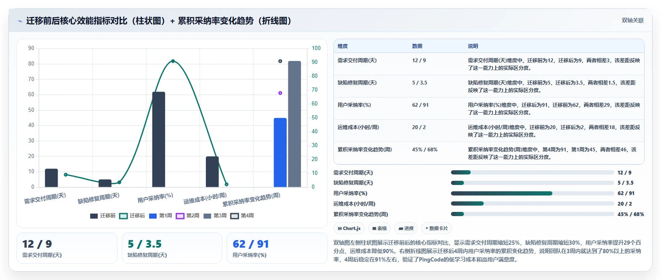Click the 需求交付周期(天) x-axis label
The height and width of the screenshot is (280, 661).
pyautogui.click(x=45, y=198)
